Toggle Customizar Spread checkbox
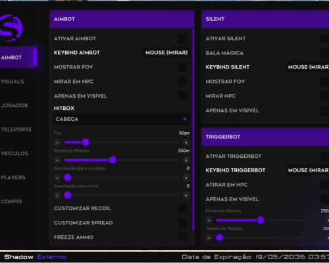Image resolution: width=329 pixels, height=263 pixels. [x=182, y=223]
